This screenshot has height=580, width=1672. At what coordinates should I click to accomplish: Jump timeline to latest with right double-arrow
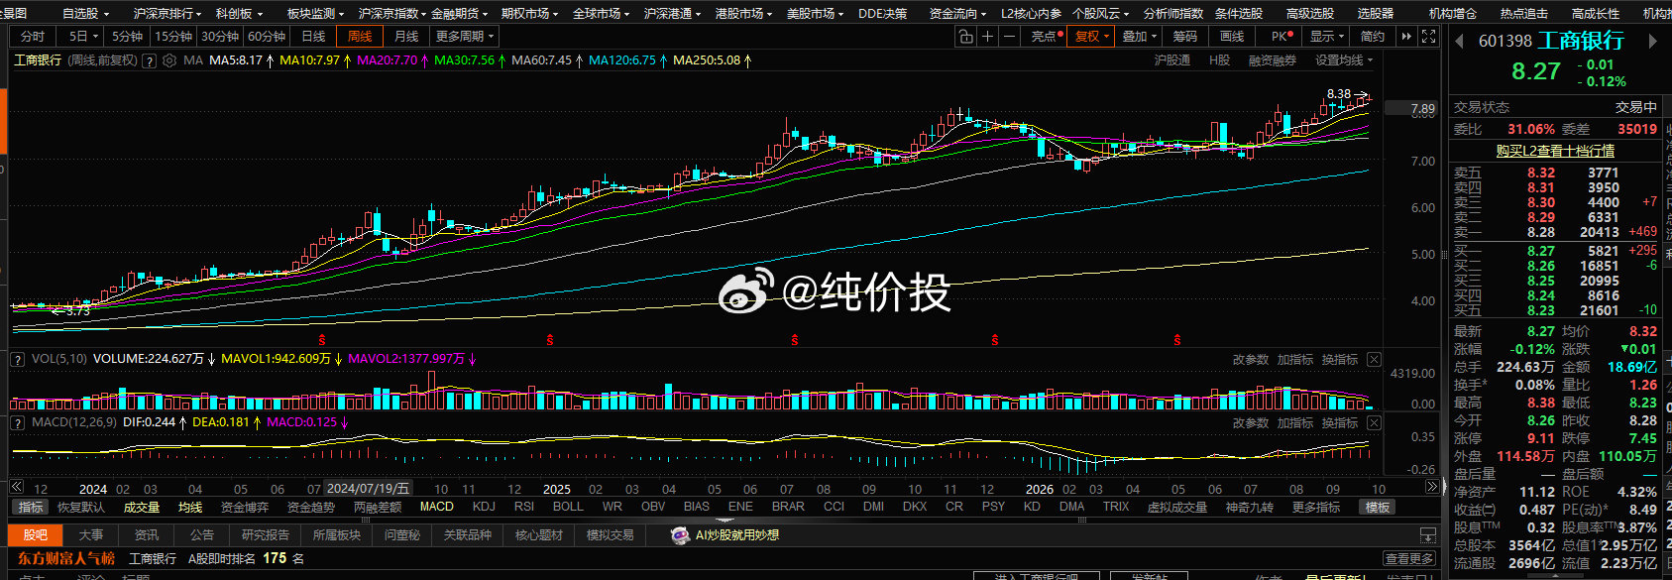[1432, 487]
